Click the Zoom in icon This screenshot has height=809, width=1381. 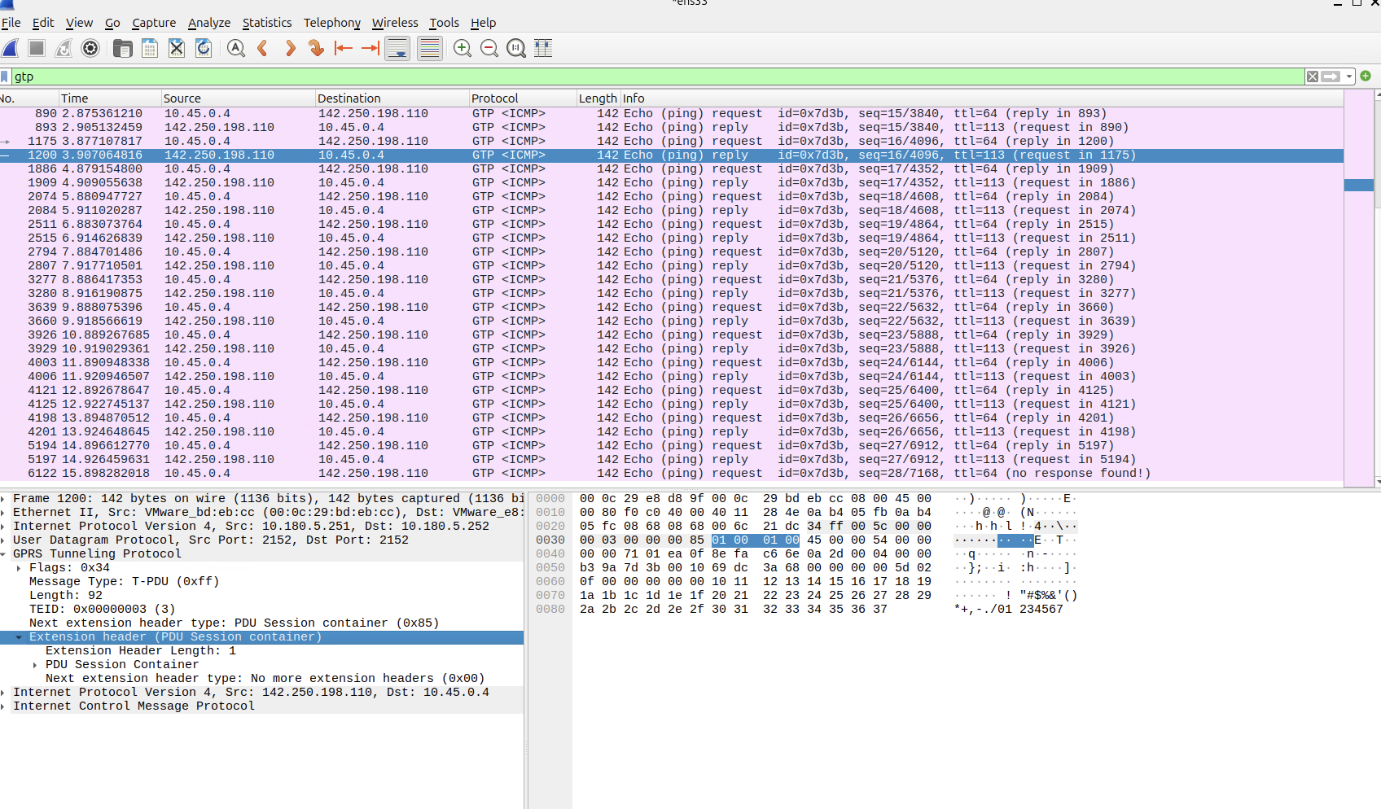(x=463, y=49)
